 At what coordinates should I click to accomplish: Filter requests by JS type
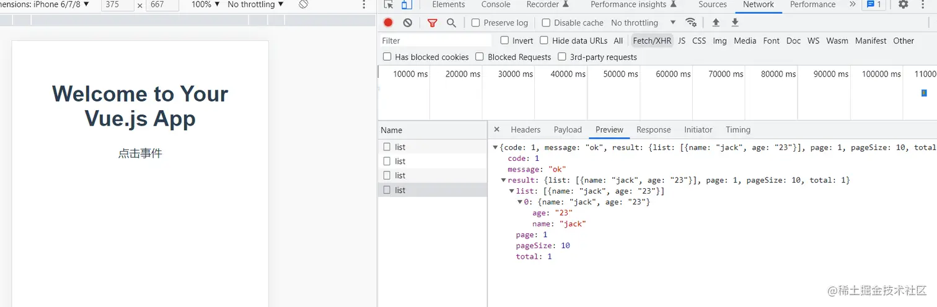pyautogui.click(x=682, y=40)
